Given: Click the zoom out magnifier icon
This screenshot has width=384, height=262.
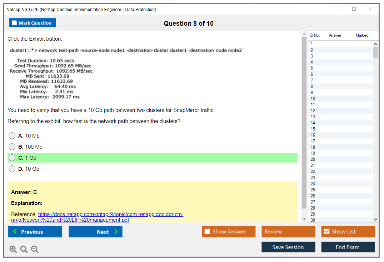Looking at the screenshot, I should pyautogui.click(x=35, y=250).
